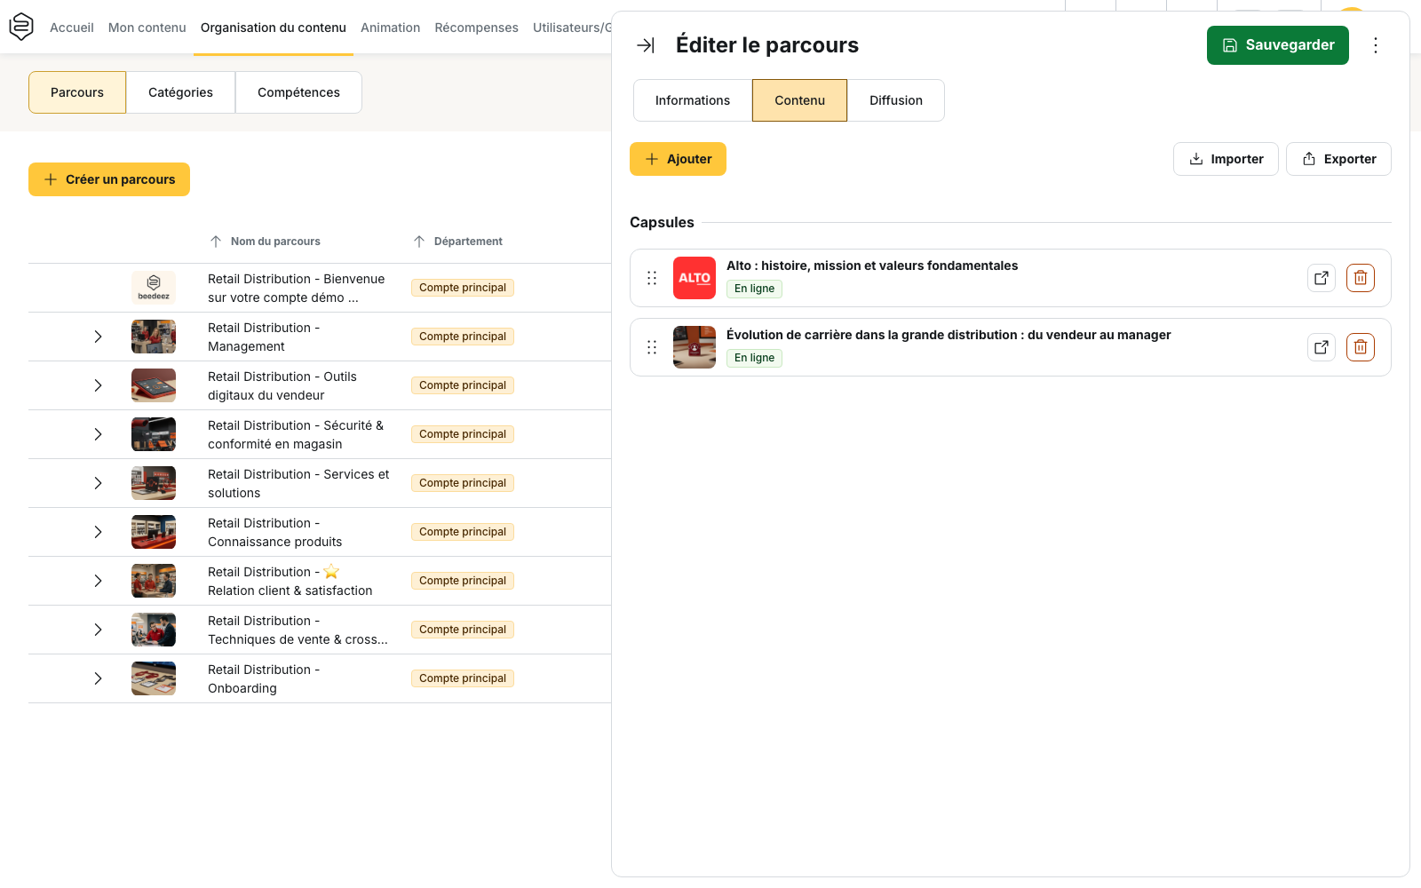Click Créer un parcours
Screen dimensions: 1421x888
tap(109, 179)
